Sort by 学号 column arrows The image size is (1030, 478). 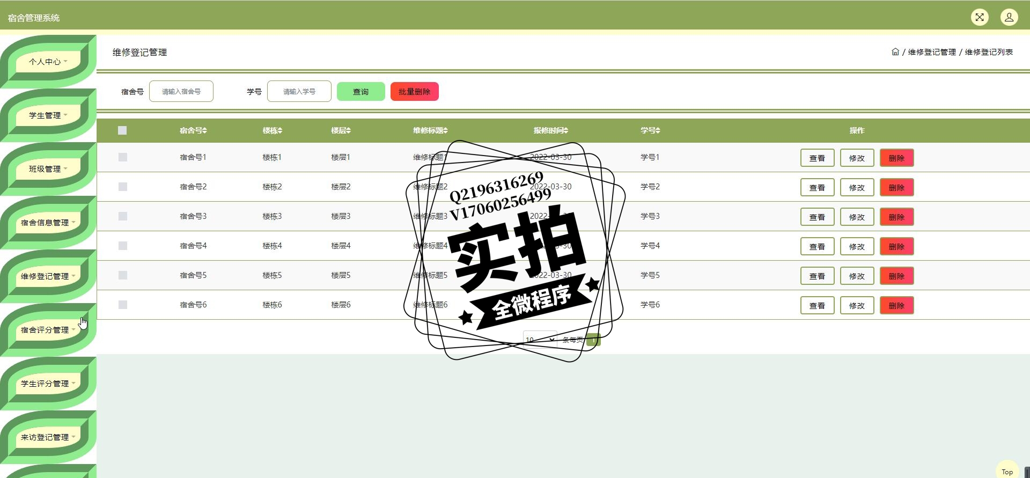(x=658, y=130)
